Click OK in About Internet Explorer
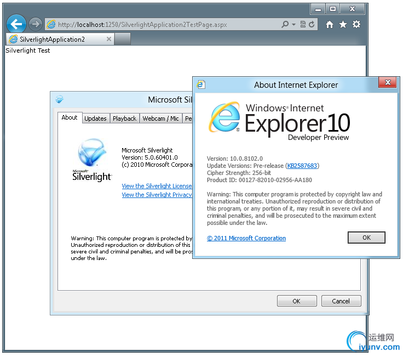Viewport: 403px width, 356px height. 366,238
